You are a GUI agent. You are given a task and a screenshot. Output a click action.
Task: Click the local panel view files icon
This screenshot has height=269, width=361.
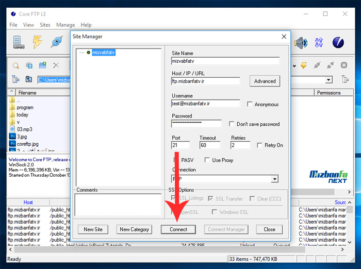tap(29, 65)
